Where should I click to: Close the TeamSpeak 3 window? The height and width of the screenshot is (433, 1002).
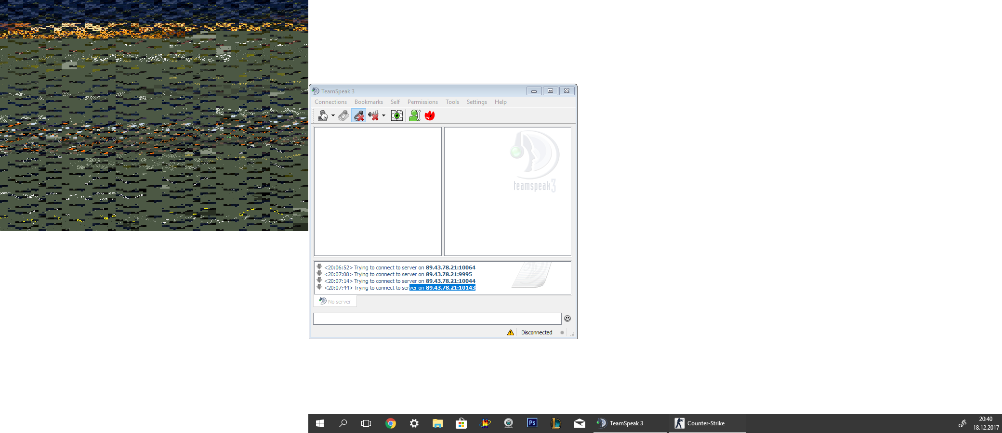567,91
